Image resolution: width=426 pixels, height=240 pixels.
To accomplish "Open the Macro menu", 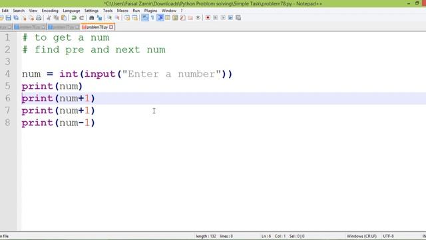I will pos(122,11).
